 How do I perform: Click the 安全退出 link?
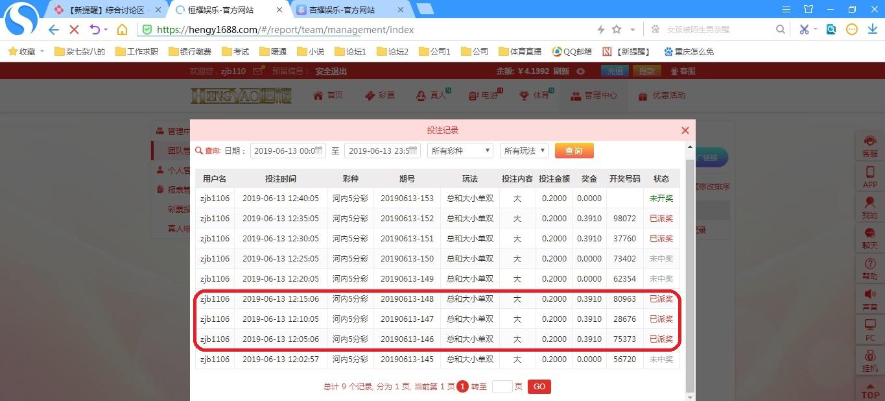point(331,71)
